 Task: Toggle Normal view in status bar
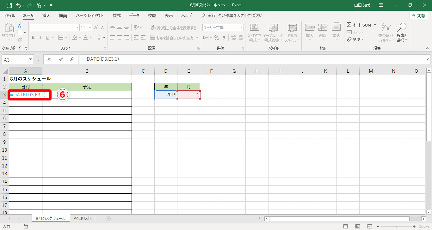(346, 226)
